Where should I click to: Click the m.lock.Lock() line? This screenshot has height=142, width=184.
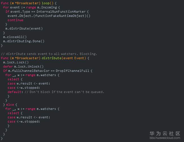click(16, 62)
